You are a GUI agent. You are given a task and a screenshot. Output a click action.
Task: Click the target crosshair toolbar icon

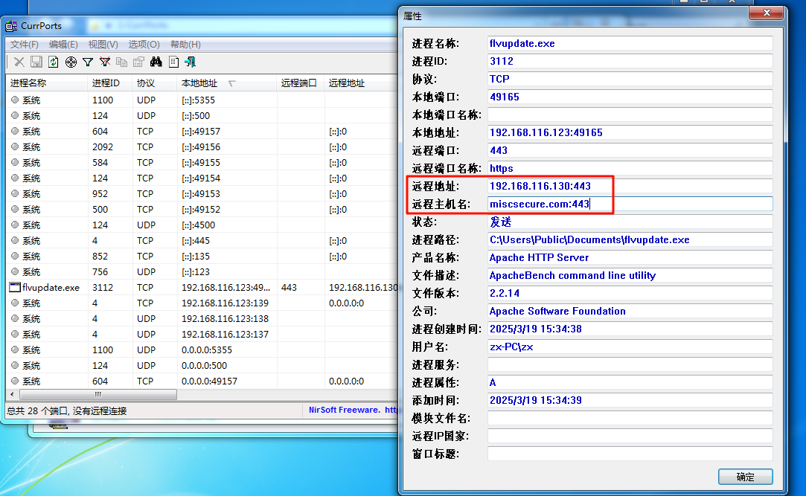click(x=71, y=62)
